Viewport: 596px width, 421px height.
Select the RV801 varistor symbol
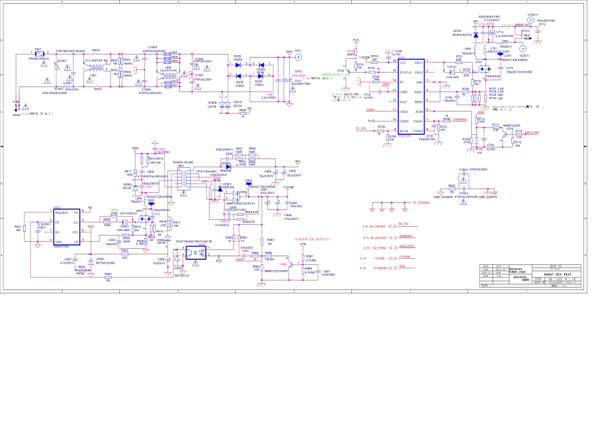pos(55,67)
